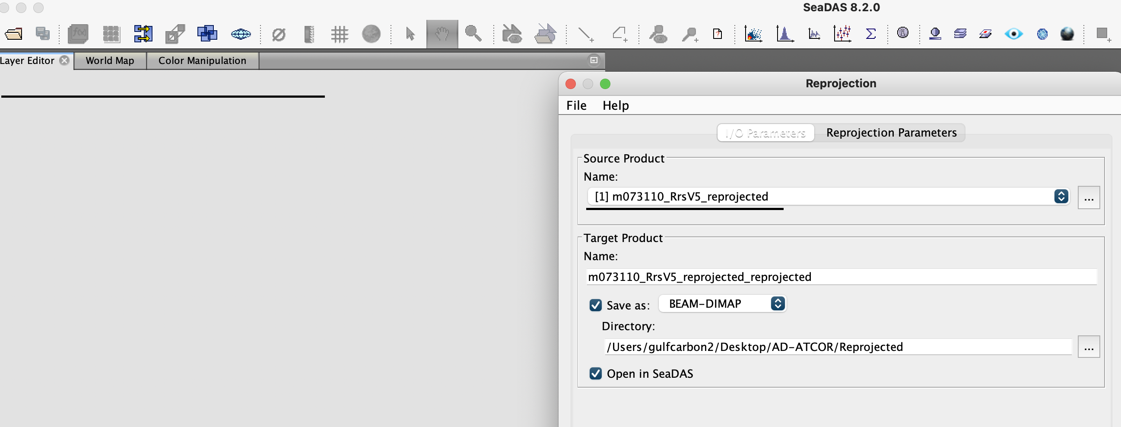Click the Subset/Crop toolbar icon
The height and width of the screenshot is (427, 1121).
(175, 34)
